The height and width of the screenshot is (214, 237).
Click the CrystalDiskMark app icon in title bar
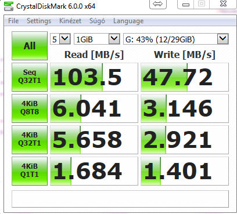click(9, 6)
